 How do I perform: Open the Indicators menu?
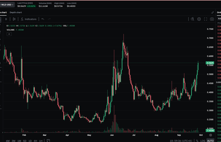[29, 19]
